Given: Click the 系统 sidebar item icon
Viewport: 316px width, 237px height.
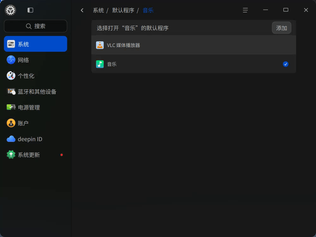Looking at the screenshot, I should (11, 44).
